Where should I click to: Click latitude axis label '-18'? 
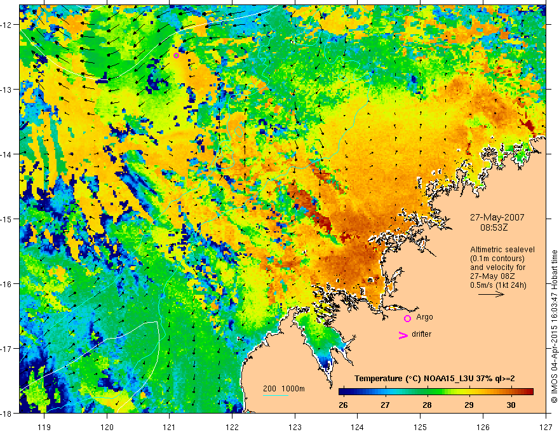coord(6,413)
